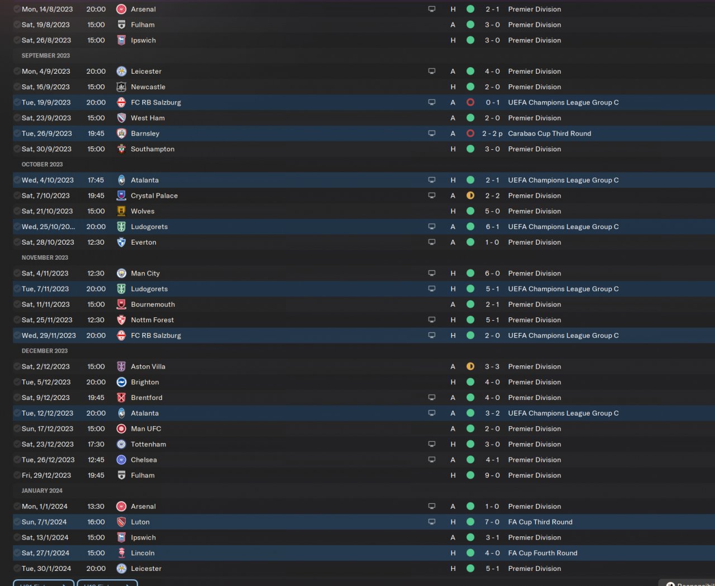The height and width of the screenshot is (586, 715).
Task: Click the tick circle beside Tue, 5/12/2023
Action: point(17,383)
